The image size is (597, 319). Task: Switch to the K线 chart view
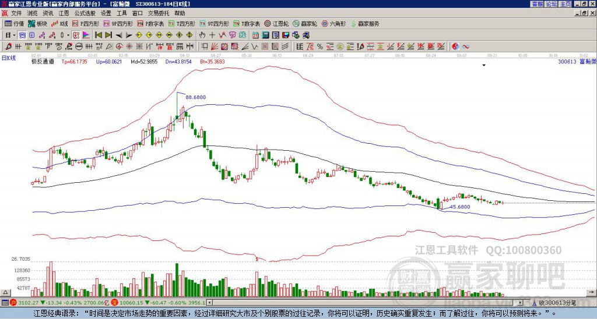[59, 23]
